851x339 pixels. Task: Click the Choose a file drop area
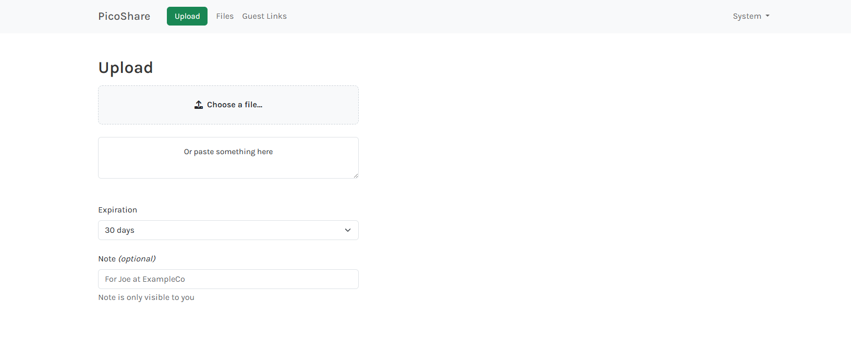point(228,105)
